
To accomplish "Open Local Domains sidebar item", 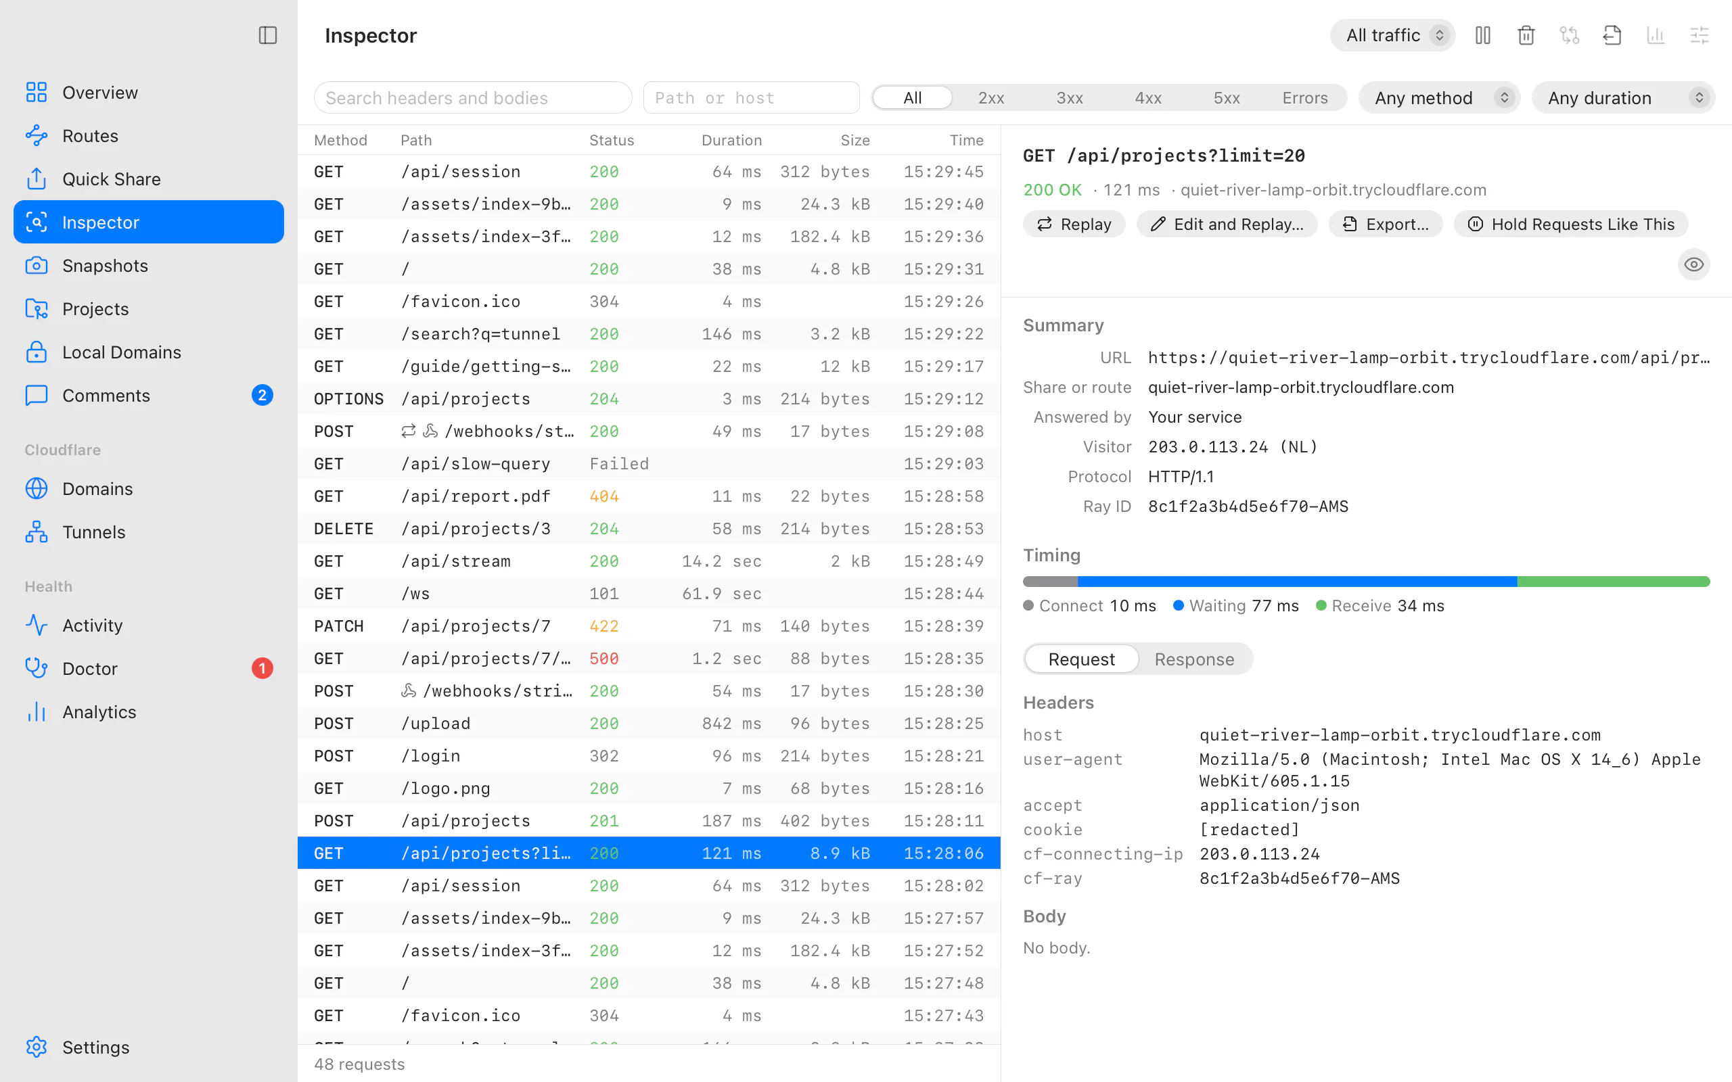I will pyautogui.click(x=149, y=352).
